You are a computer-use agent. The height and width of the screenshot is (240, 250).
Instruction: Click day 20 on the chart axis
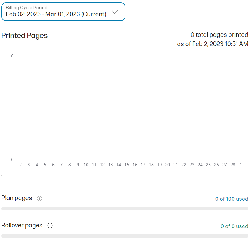point(167,165)
